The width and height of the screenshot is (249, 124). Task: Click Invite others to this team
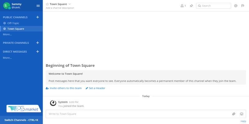click(x=64, y=88)
